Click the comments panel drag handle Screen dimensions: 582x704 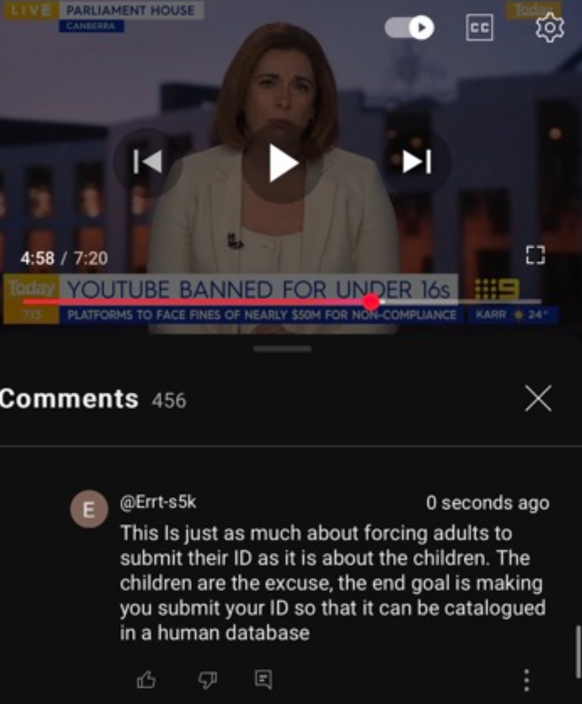(283, 349)
